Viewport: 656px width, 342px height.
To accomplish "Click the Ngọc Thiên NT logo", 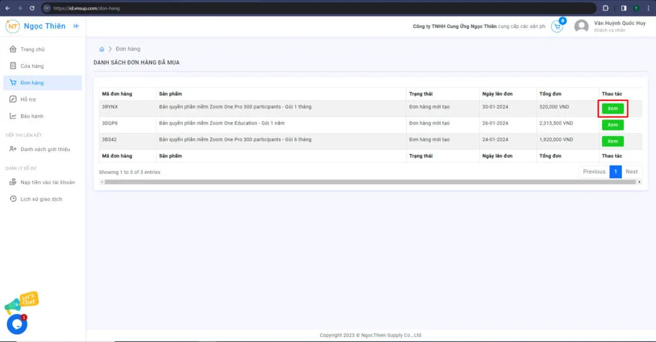I will pos(13,26).
